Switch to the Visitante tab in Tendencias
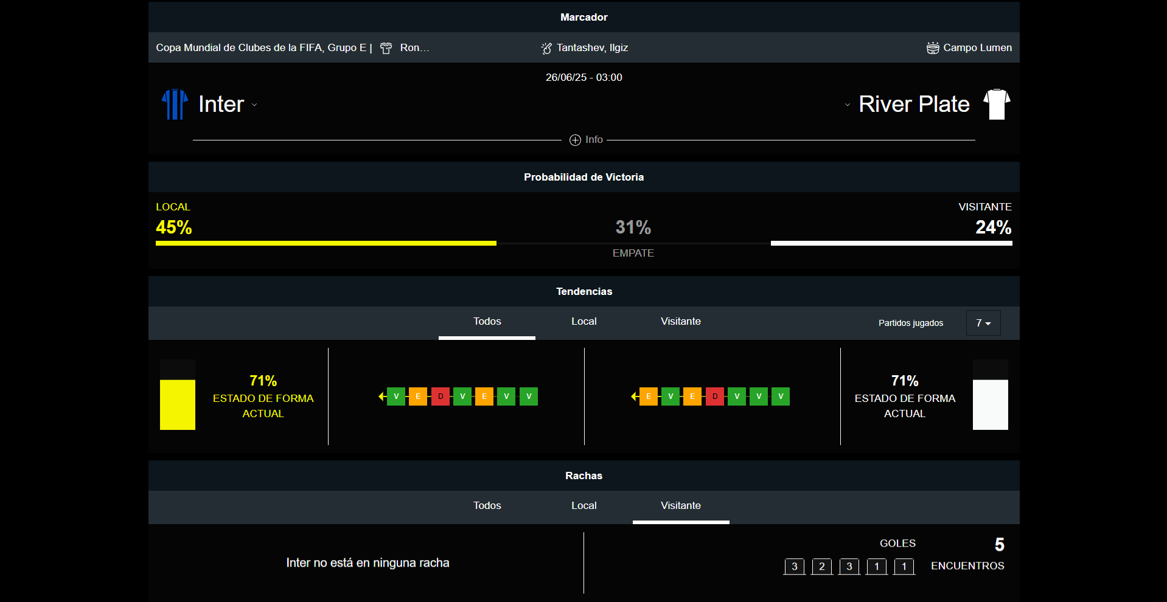 pyautogui.click(x=680, y=322)
